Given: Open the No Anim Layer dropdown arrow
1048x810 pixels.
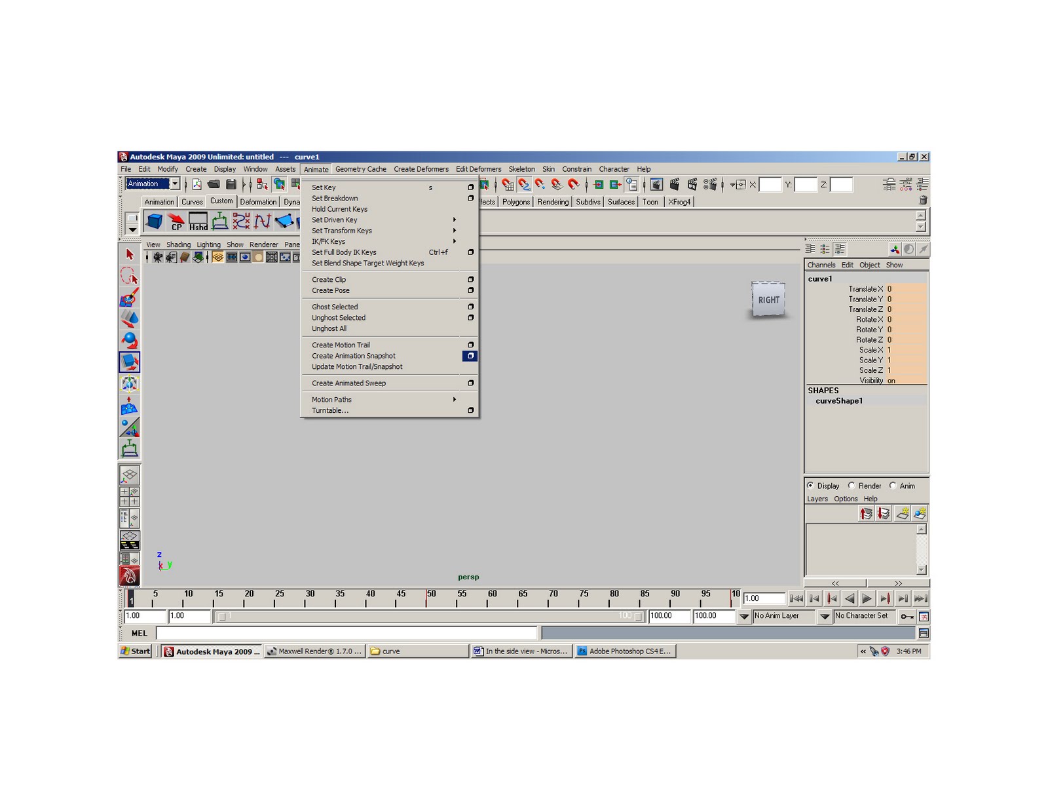Looking at the screenshot, I should (x=744, y=616).
